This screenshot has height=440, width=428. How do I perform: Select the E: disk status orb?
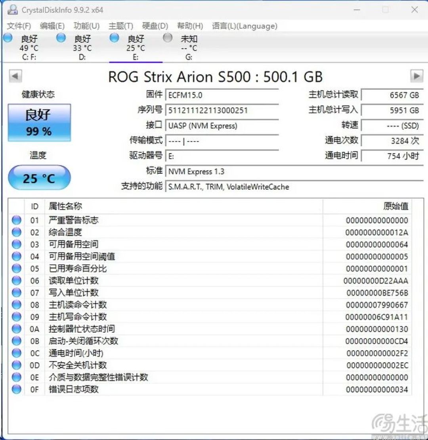(x=114, y=38)
